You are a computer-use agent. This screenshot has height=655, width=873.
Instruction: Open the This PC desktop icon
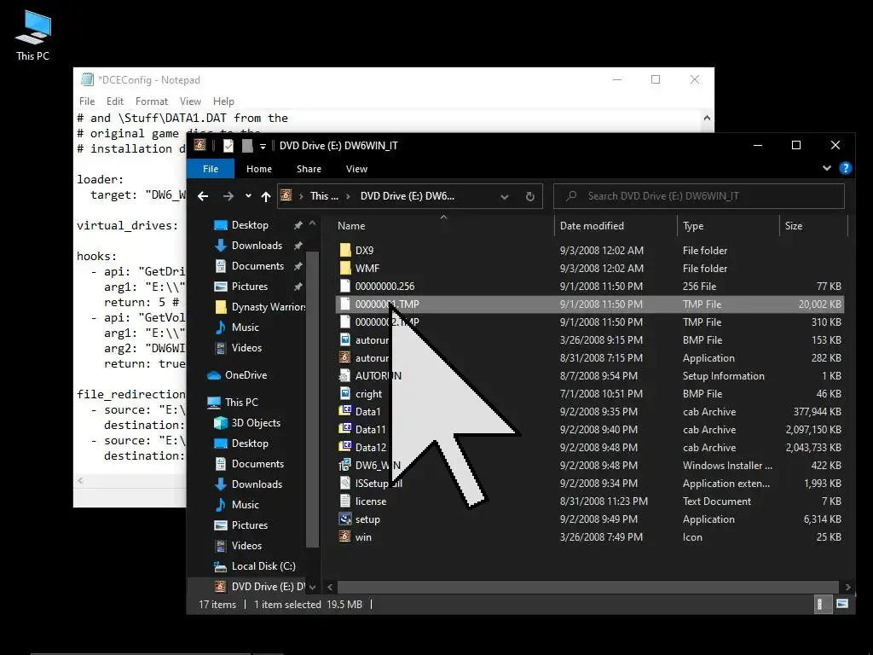point(33,34)
